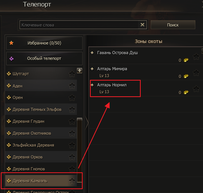Viewport: 203px width, 193px height.
Task: Click the orange Избранное star icon
Action: [x=12, y=43]
